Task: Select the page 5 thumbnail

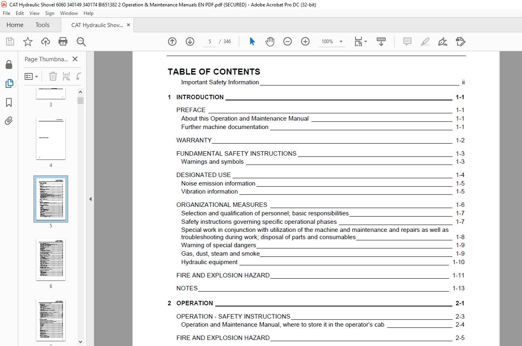Action: [51, 199]
